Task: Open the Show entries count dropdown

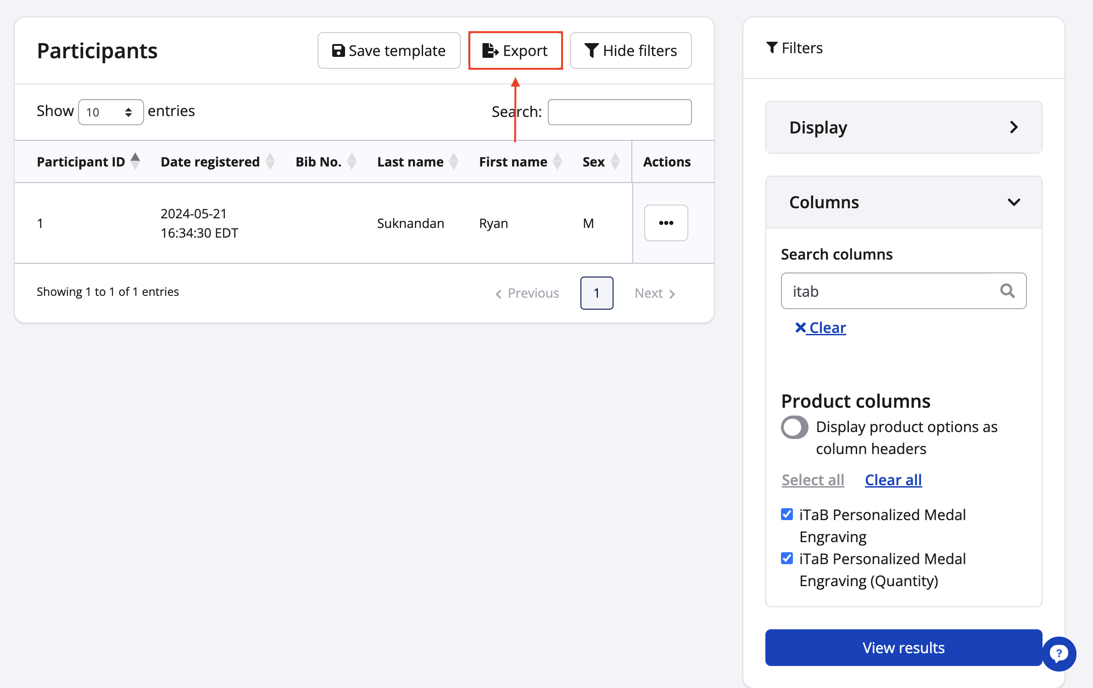Action: (111, 112)
